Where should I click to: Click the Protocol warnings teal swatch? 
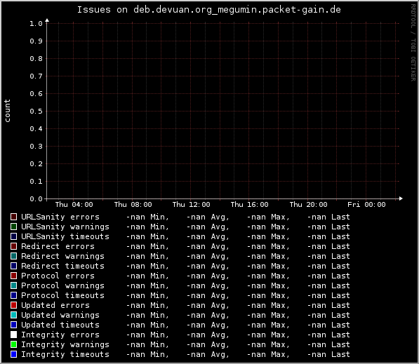click(13, 285)
